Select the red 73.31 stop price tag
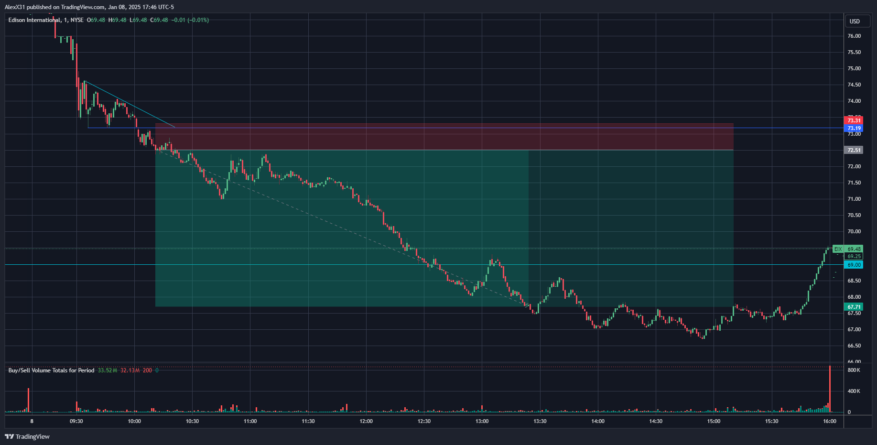 [x=854, y=120]
